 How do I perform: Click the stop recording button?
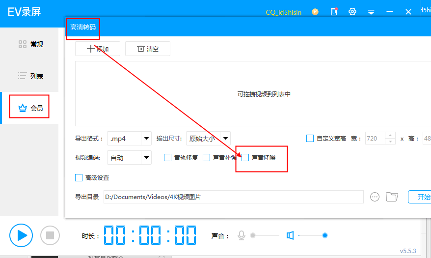pyautogui.click(x=50, y=235)
